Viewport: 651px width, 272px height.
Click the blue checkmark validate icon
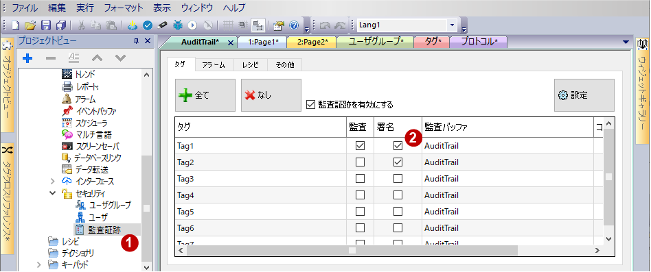[148, 25]
